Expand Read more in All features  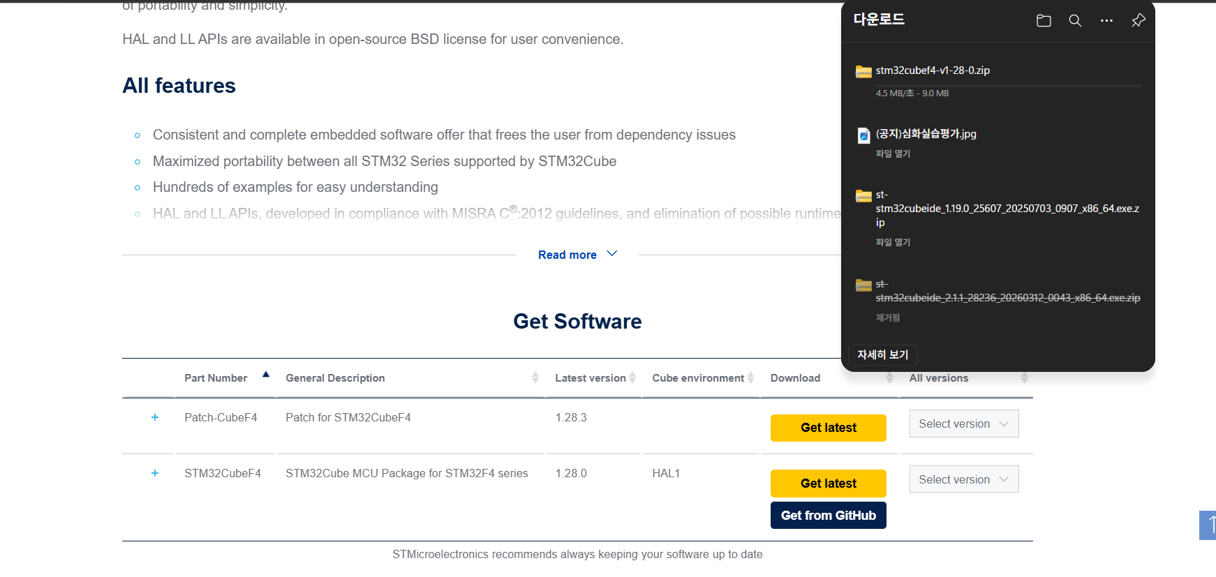(577, 255)
